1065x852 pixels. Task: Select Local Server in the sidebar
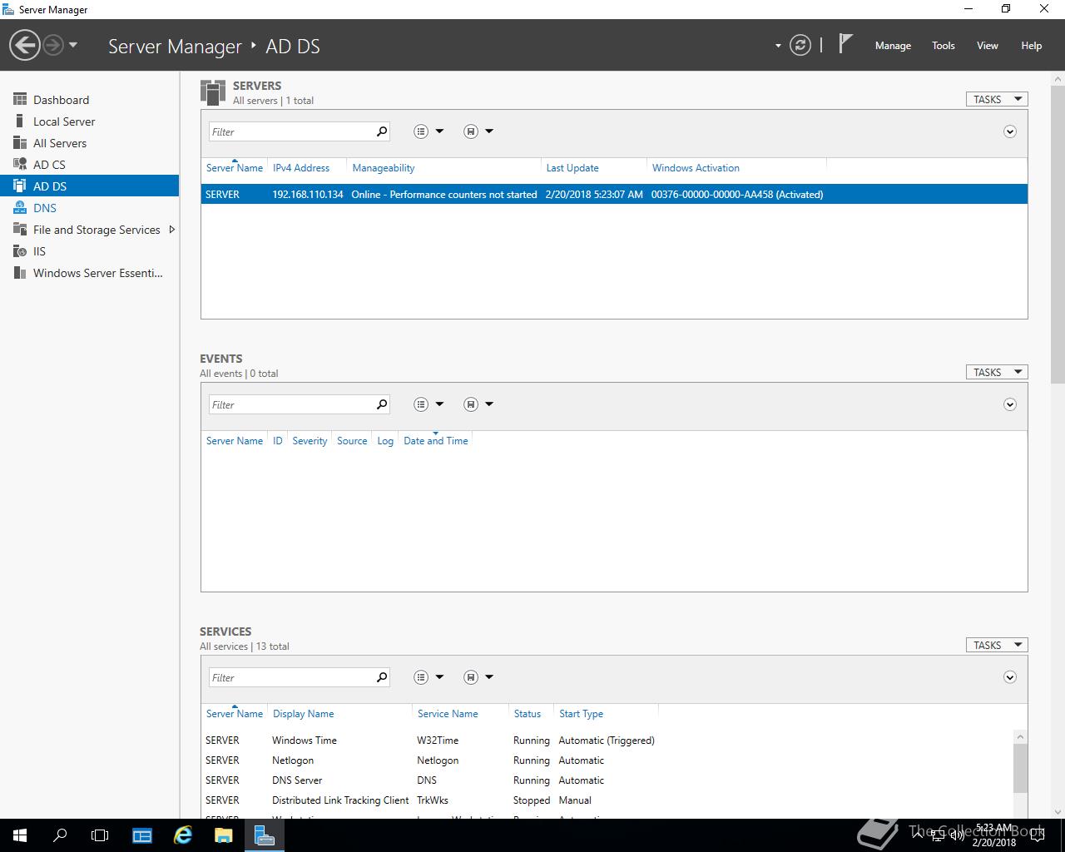tap(89, 121)
